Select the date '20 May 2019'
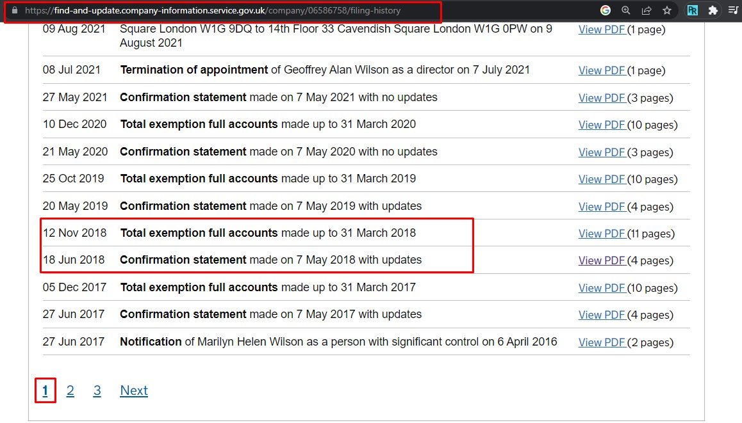This screenshot has height=423, width=742. coord(75,206)
